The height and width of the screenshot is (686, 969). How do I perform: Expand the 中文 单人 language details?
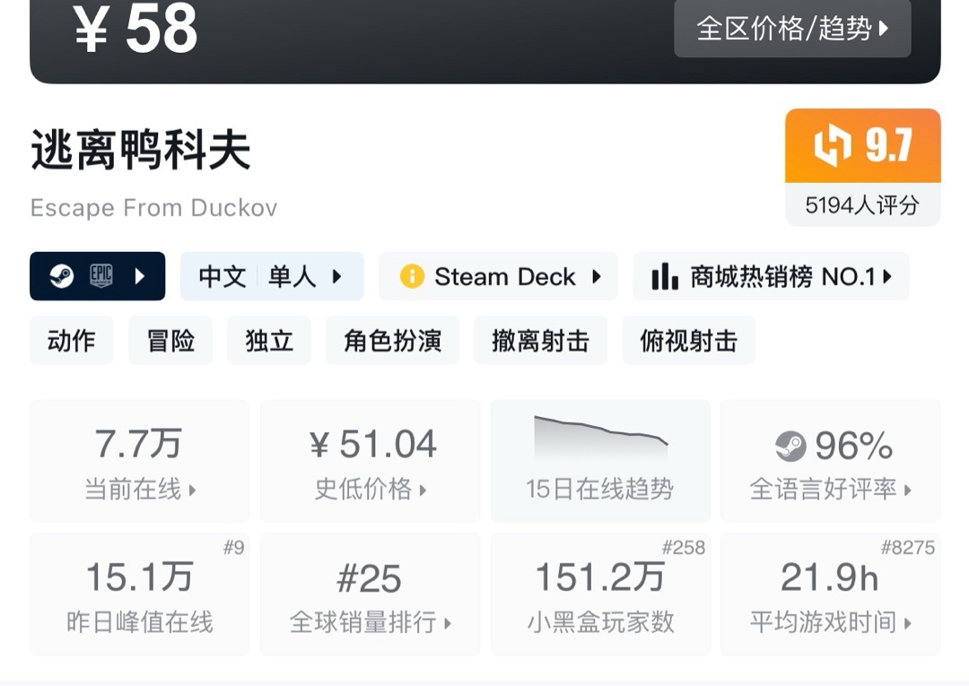point(271,276)
